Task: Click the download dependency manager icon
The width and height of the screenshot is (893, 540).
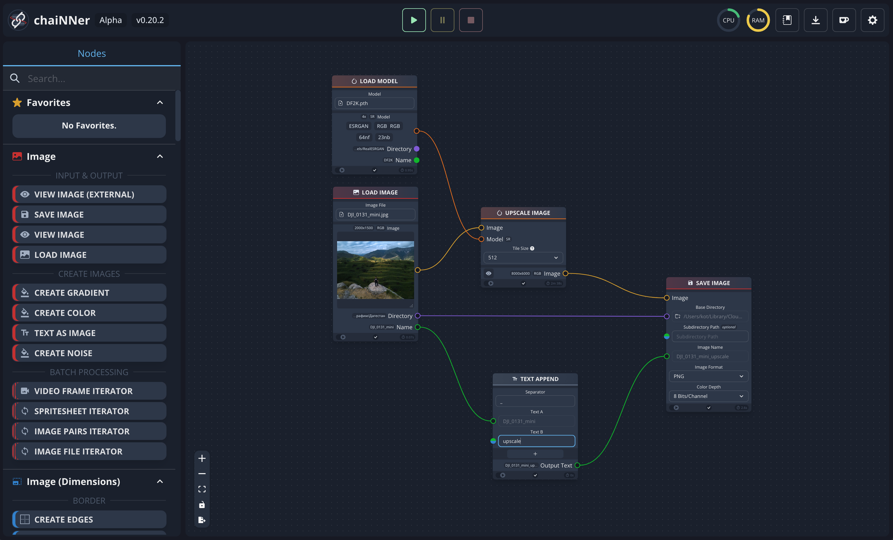Action: coord(815,20)
